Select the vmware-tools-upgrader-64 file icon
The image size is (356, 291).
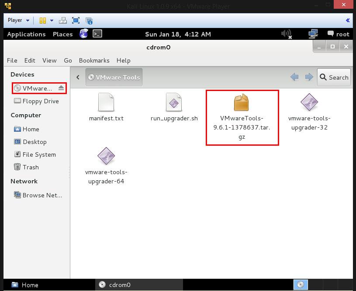pyautogui.click(x=106, y=156)
